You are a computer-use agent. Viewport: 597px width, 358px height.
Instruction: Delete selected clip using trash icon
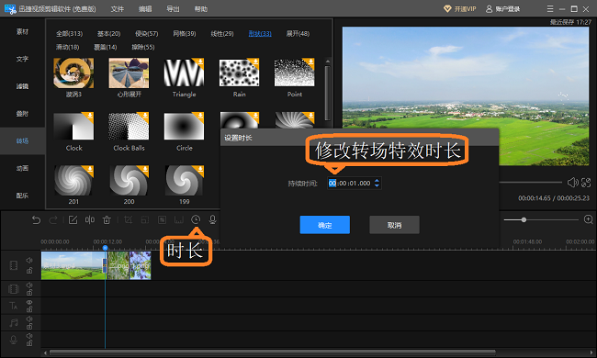click(x=107, y=220)
